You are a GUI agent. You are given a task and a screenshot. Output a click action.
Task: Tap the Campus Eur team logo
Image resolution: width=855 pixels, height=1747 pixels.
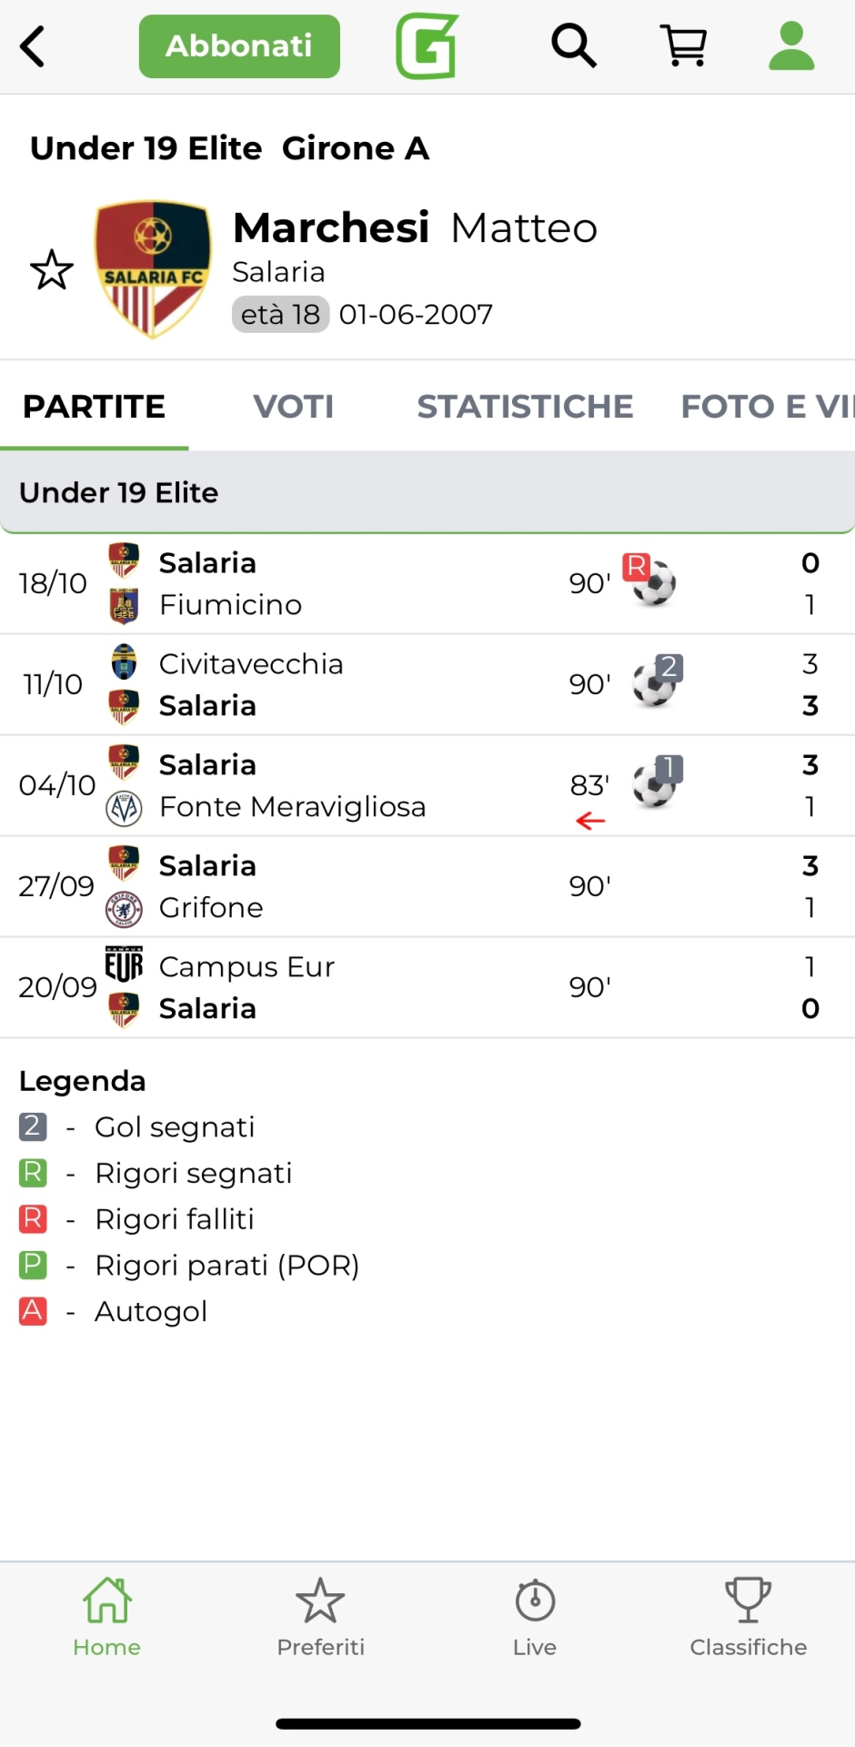tap(124, 965)
